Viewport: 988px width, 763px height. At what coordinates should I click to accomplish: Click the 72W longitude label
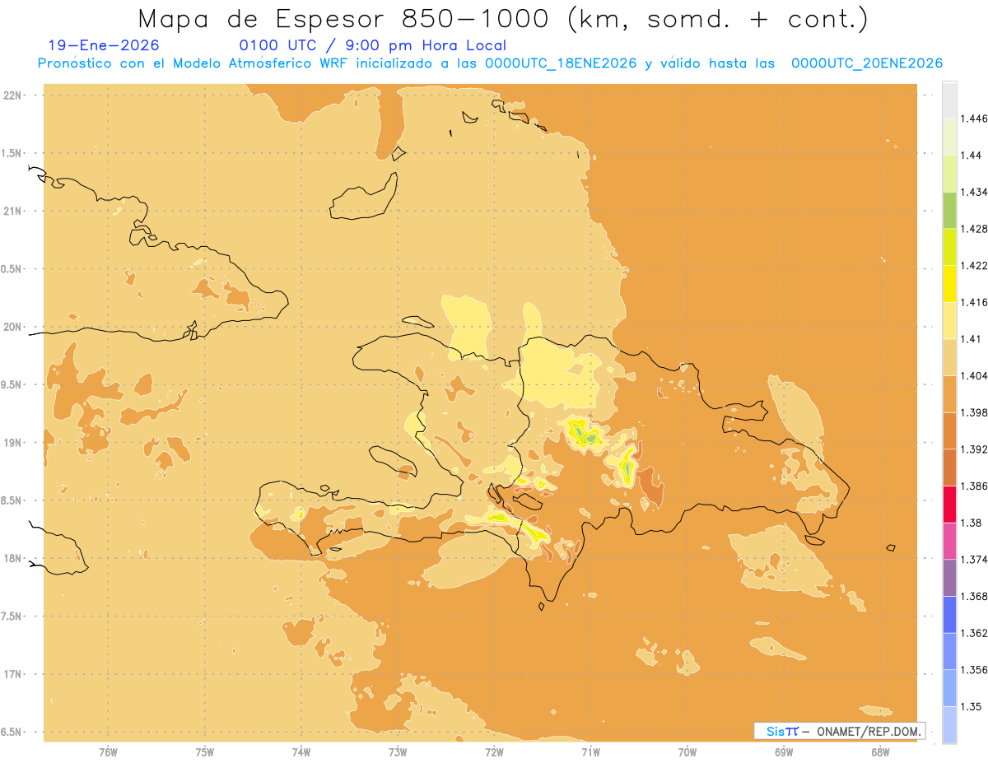pos(494,751)
